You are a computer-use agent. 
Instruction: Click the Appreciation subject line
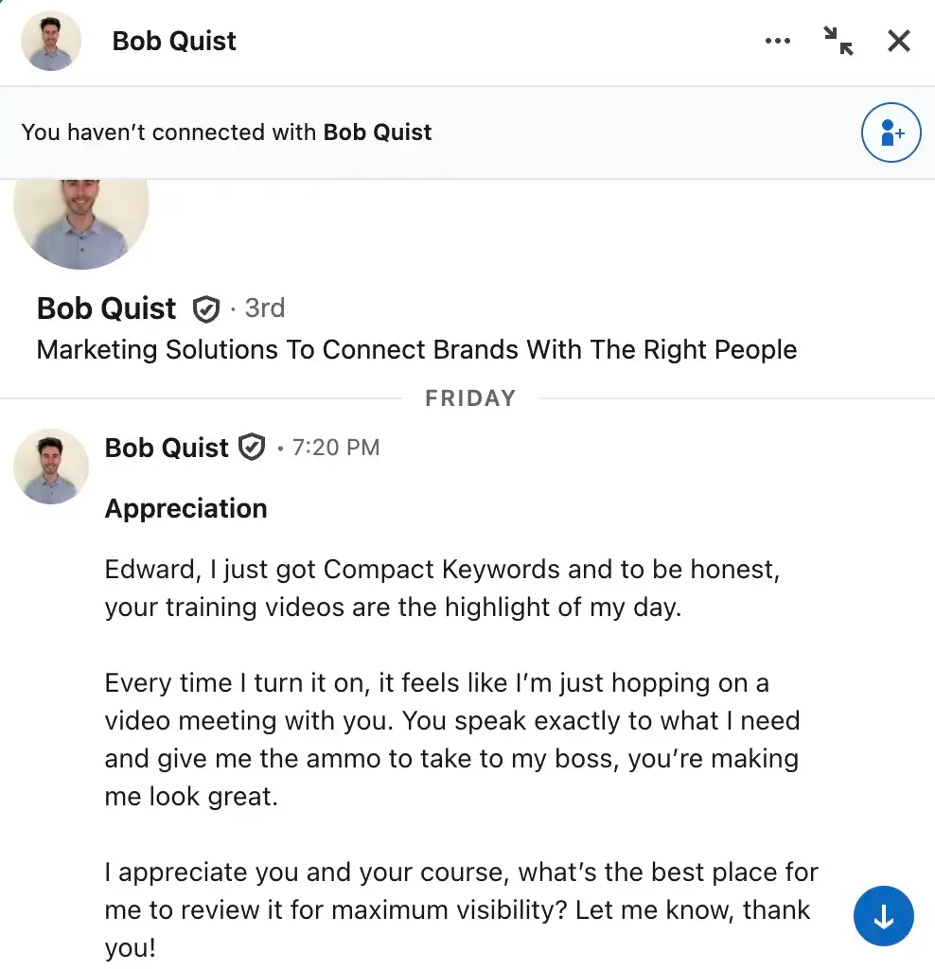185,508
